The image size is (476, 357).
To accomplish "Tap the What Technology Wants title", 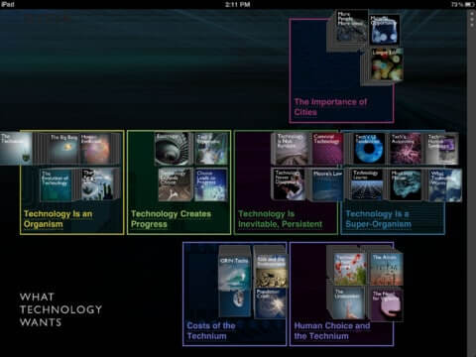I will 60,309.
